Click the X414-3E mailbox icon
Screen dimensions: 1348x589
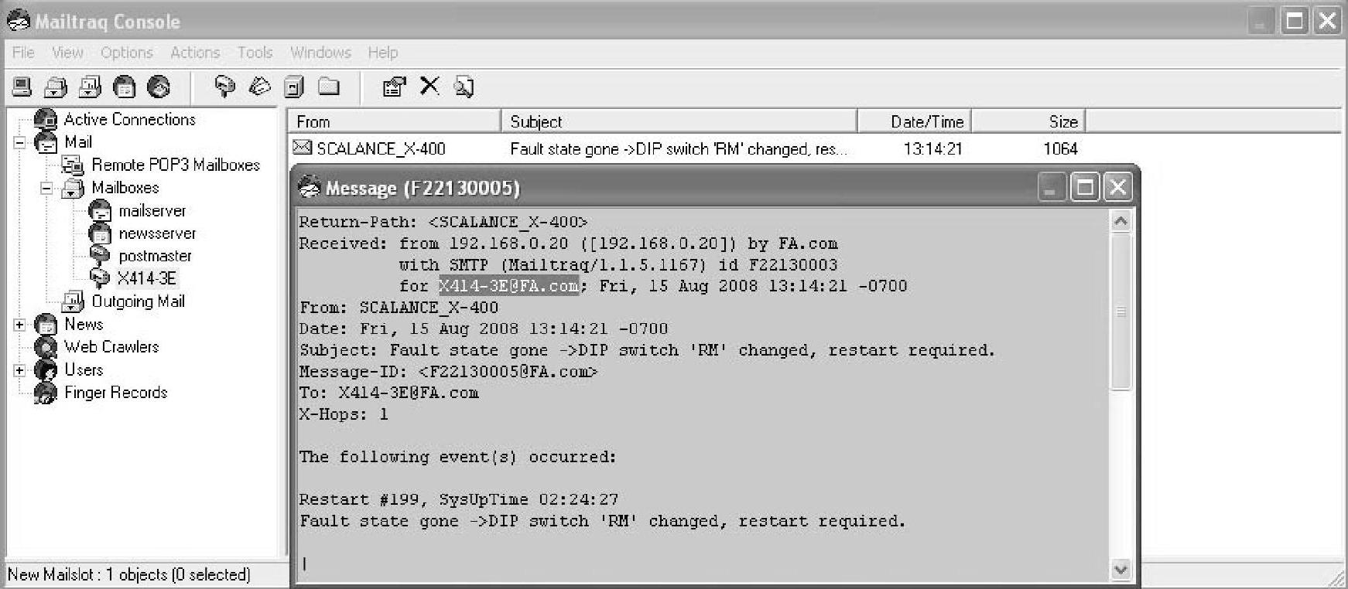(100, 278)
